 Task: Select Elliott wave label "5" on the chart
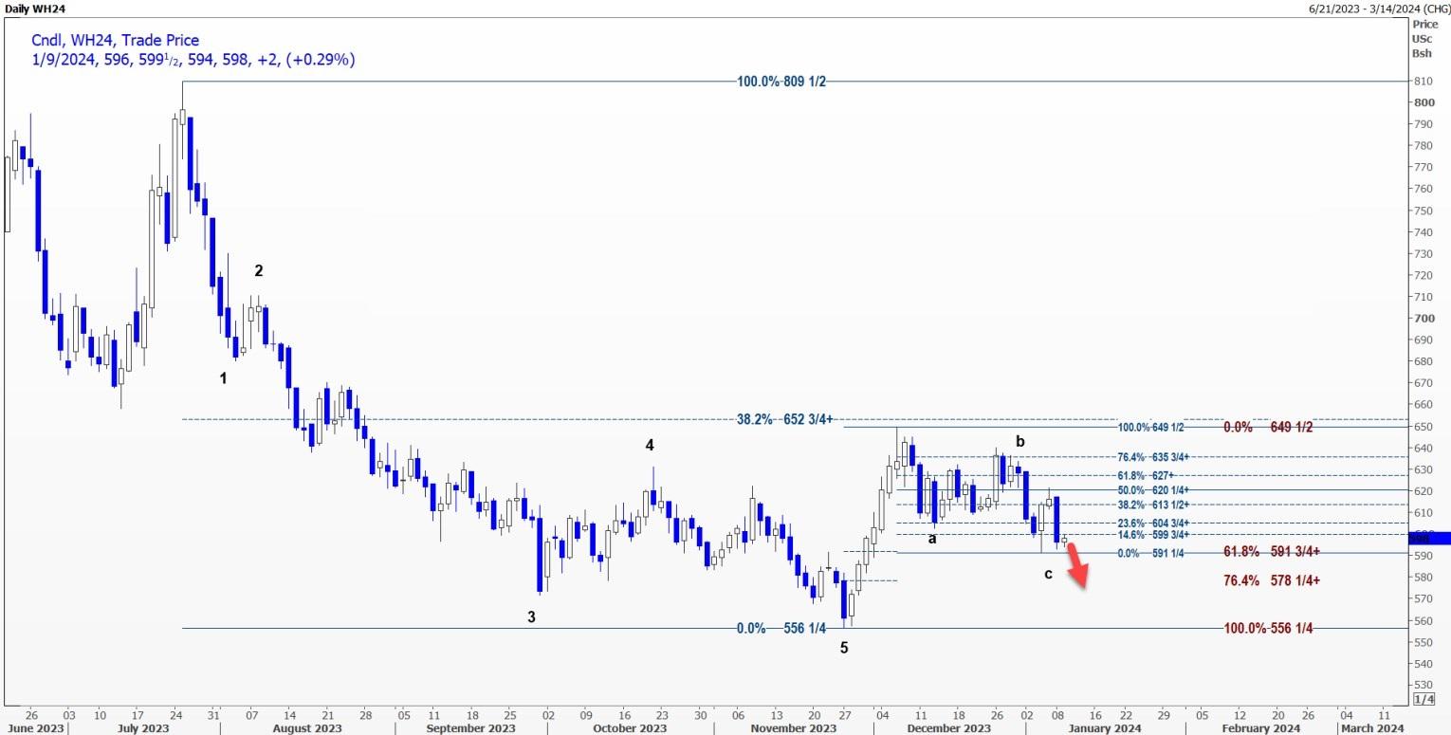pos(844,649)
